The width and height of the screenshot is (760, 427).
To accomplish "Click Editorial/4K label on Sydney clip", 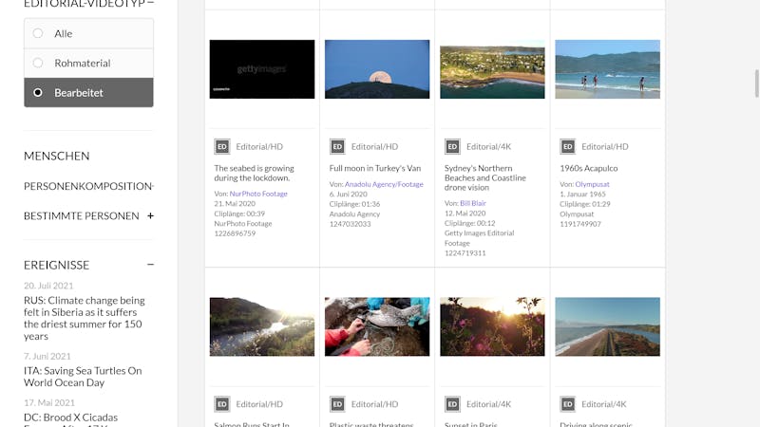I will pyautogui.click(x=488, y=147).
